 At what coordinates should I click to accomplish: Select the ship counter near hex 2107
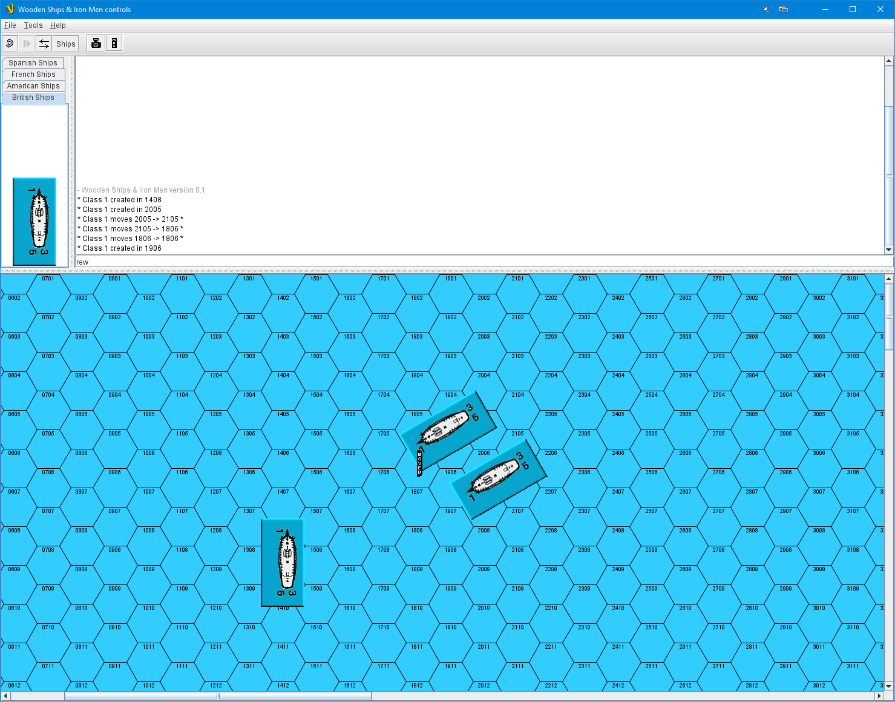point(499,478)
